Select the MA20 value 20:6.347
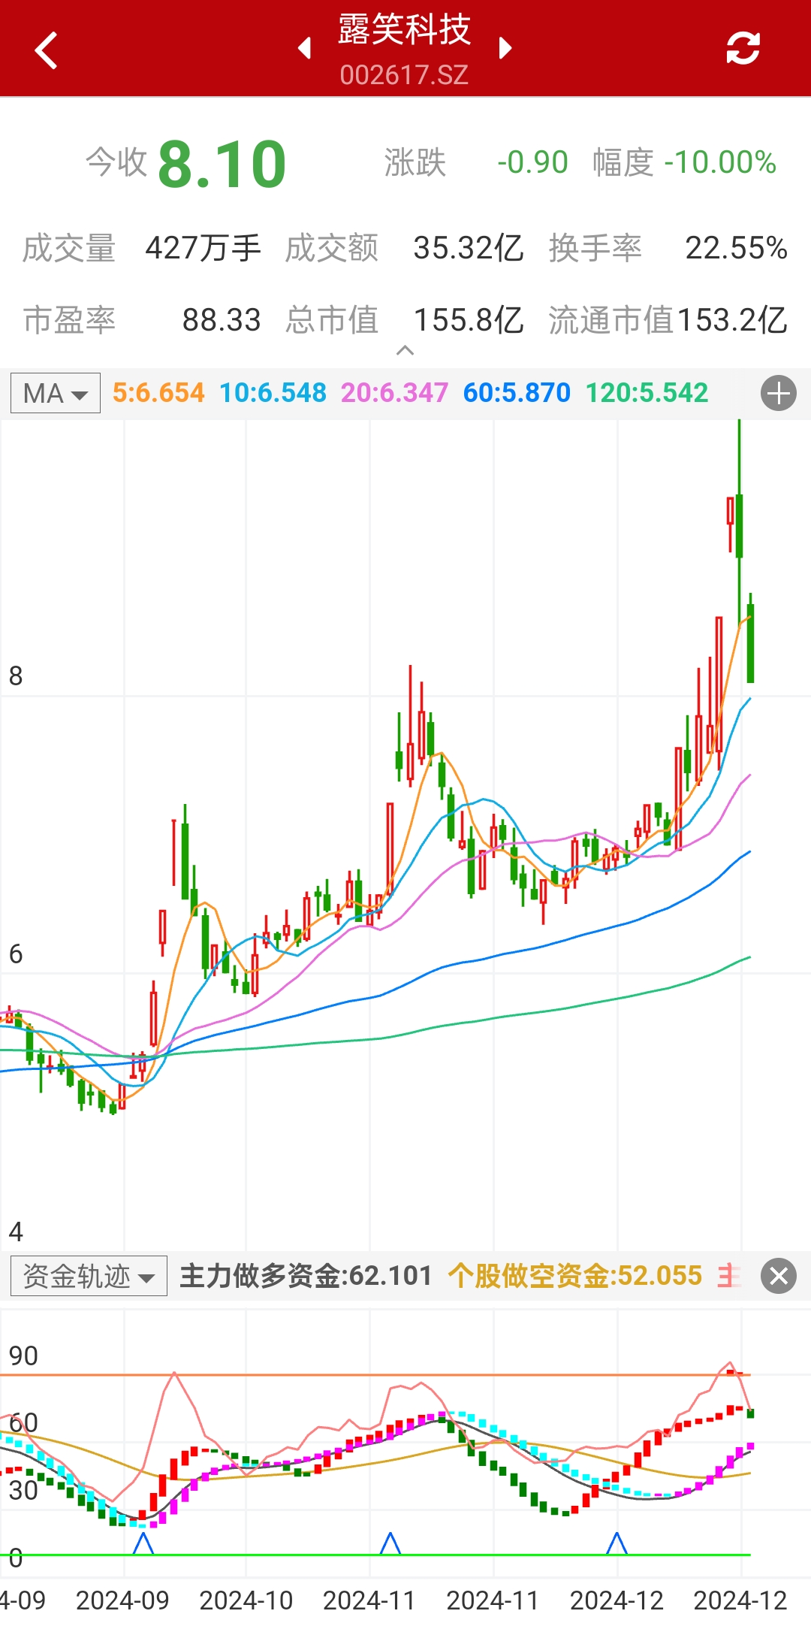 [394, 393]
